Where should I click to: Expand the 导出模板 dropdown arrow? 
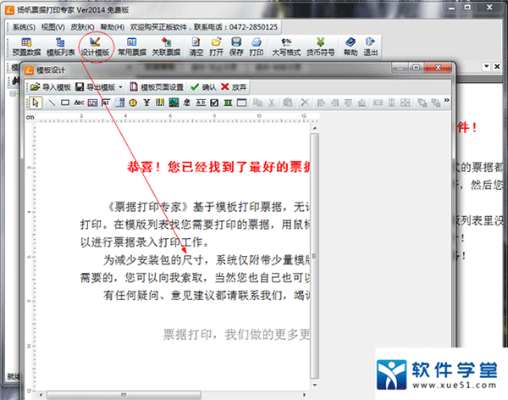point(120,87)
